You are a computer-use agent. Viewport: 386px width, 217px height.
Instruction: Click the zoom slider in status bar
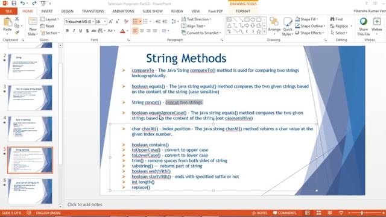[366, 213]
